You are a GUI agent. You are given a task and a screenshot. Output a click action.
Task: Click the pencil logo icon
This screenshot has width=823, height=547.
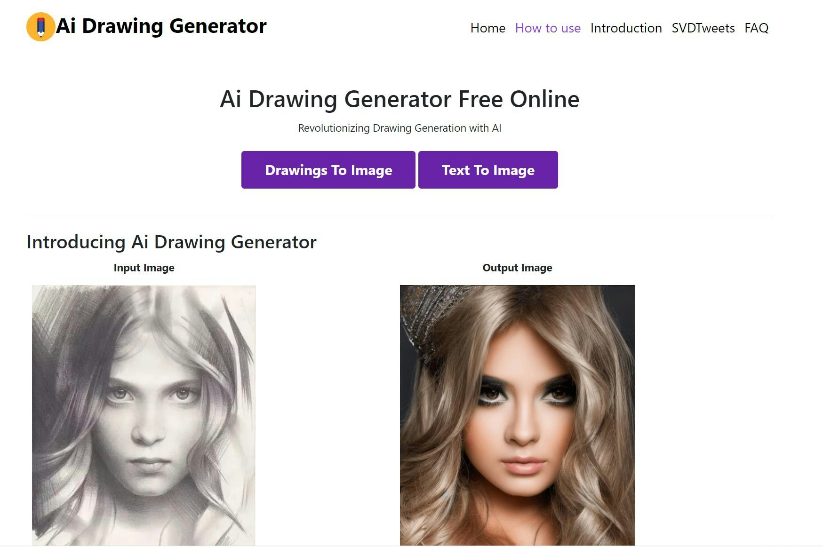(x=41, y=27)
